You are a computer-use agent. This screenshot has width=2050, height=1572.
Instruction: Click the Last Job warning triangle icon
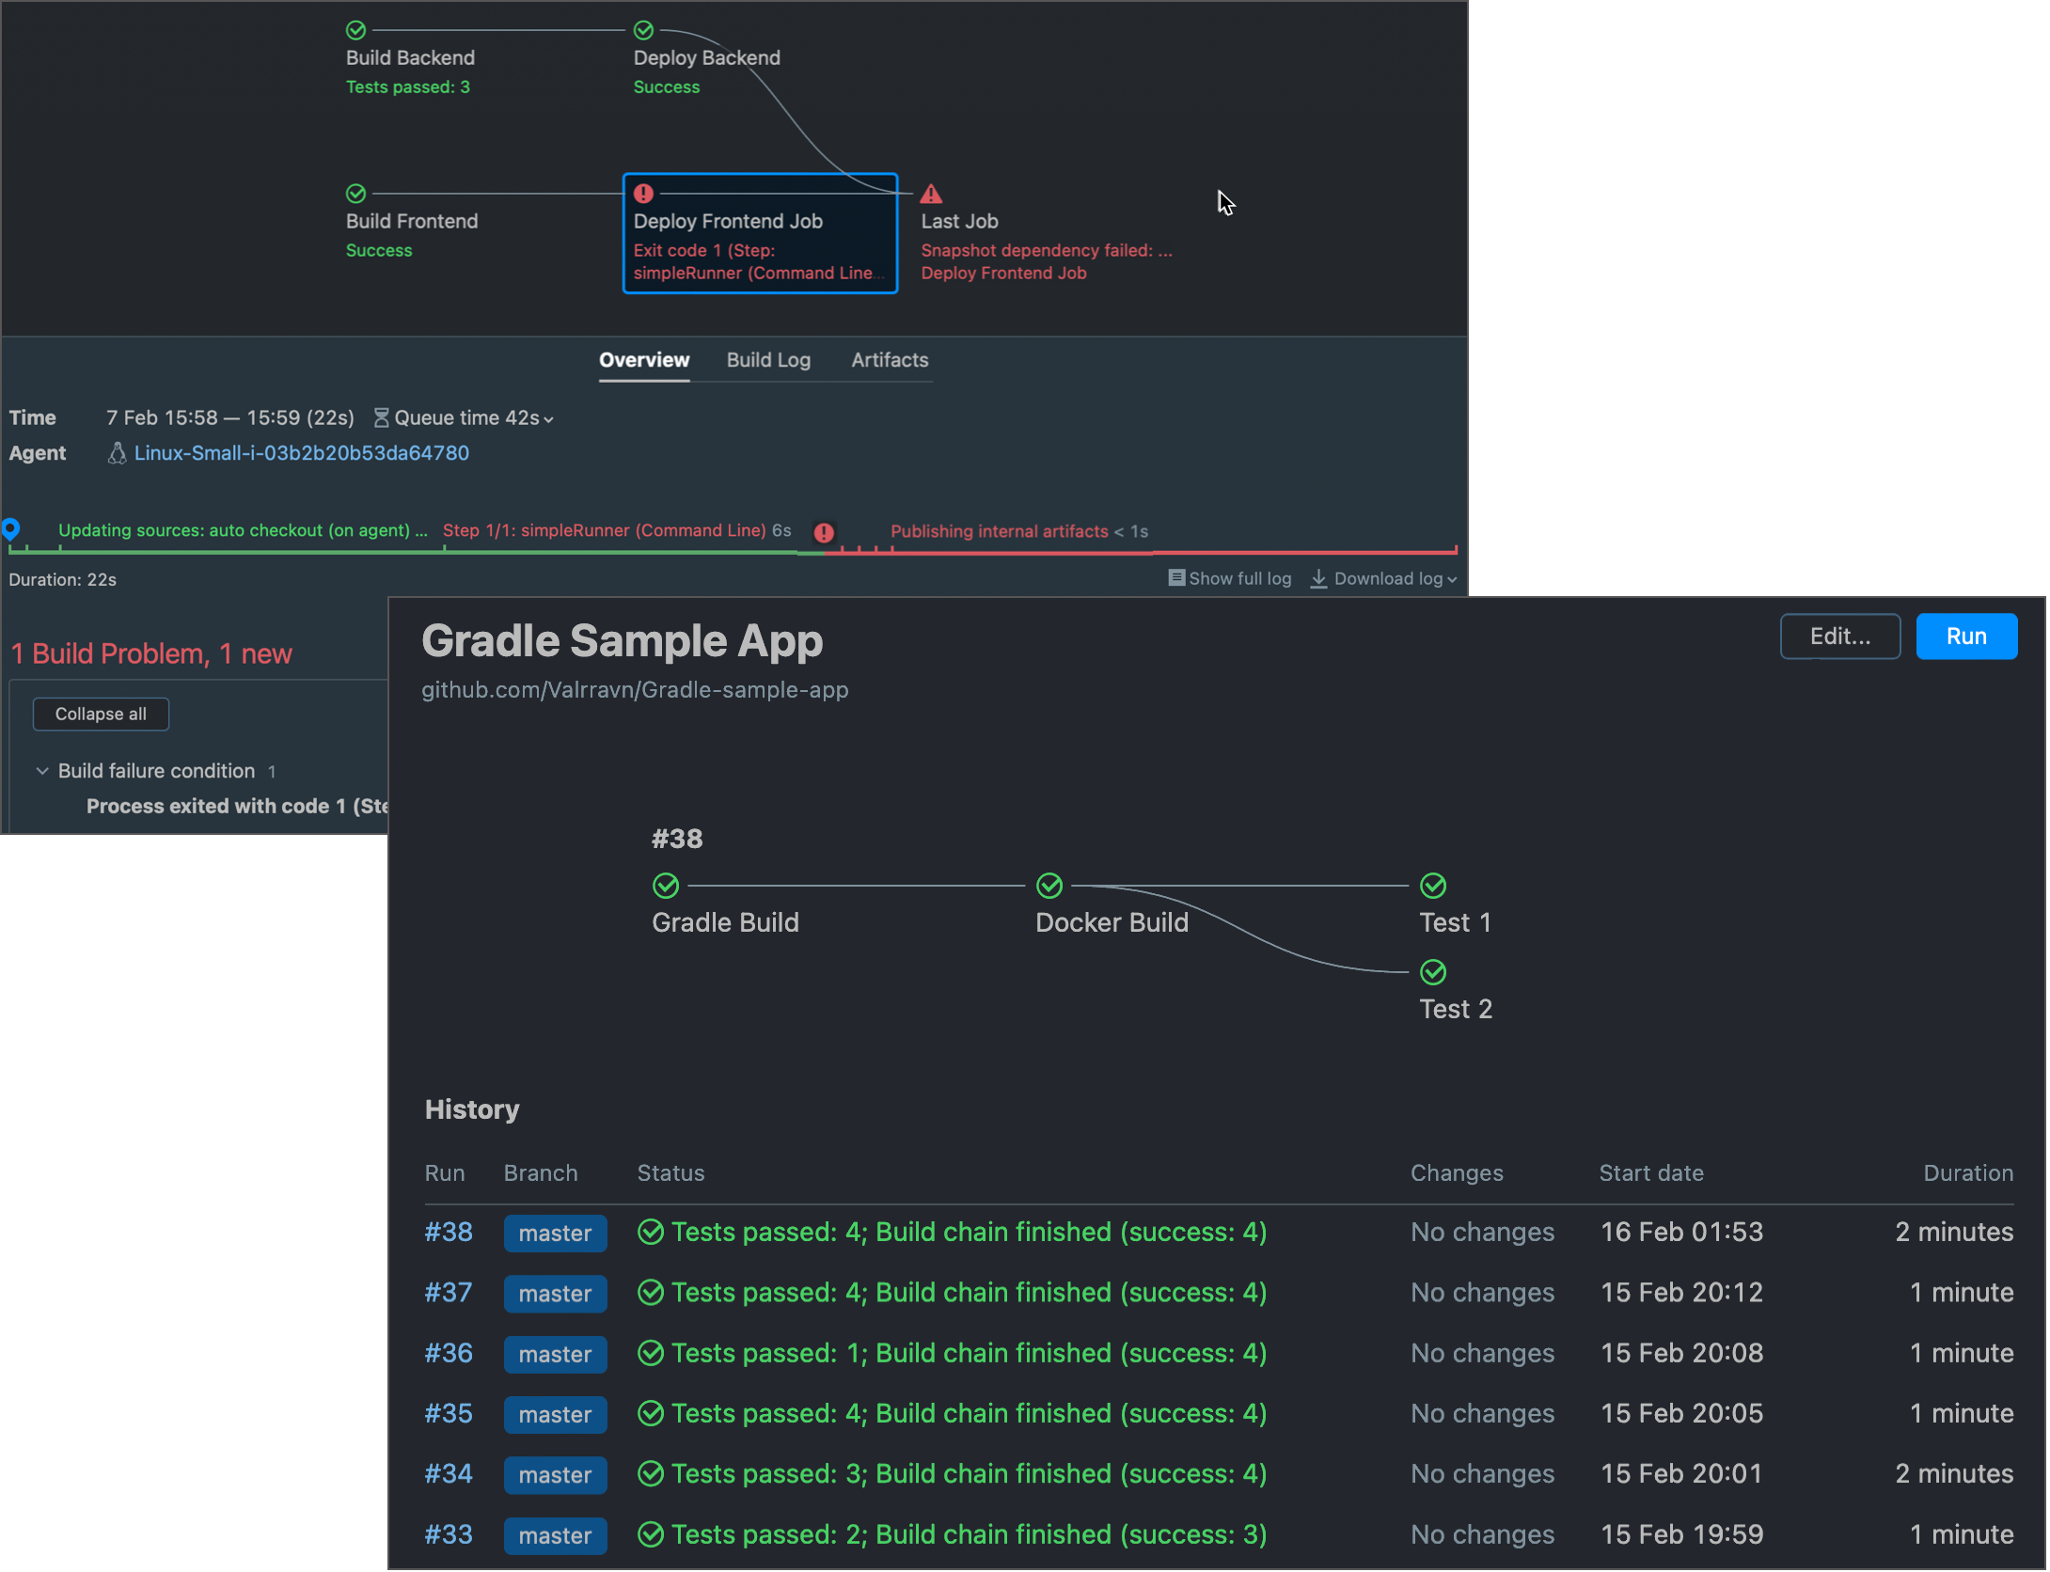(930, 194)
